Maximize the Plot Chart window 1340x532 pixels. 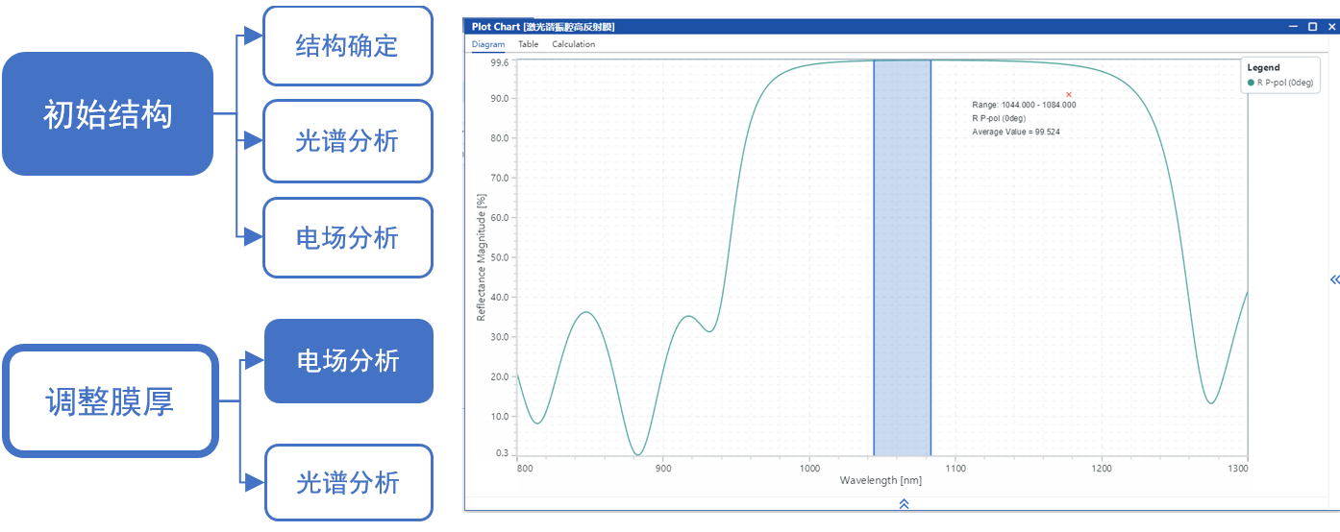(x=1312, y=27)
